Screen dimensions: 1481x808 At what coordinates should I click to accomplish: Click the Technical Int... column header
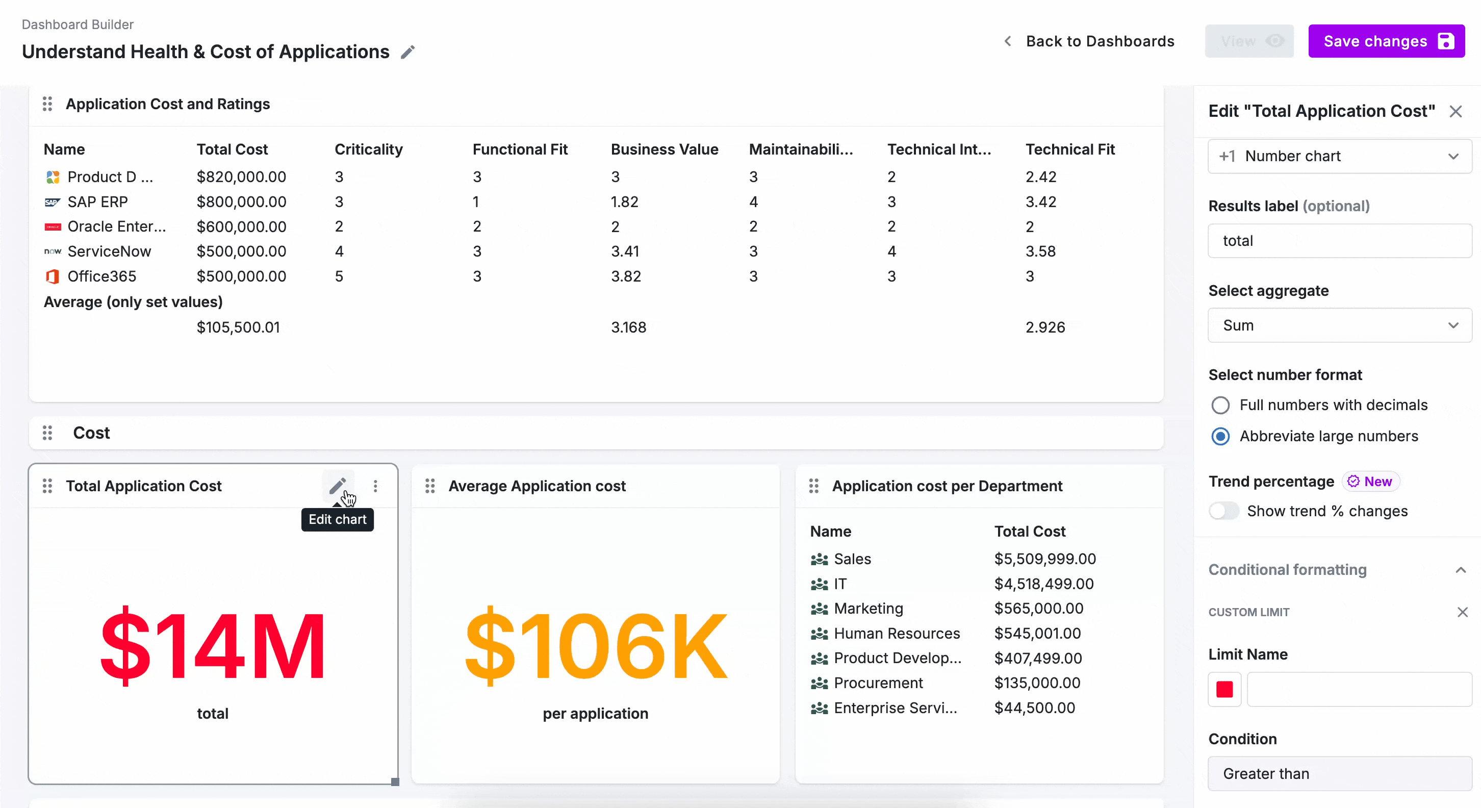939,149
